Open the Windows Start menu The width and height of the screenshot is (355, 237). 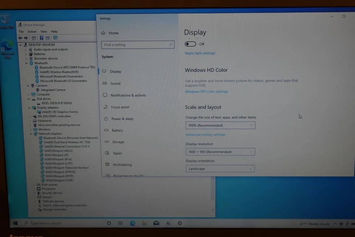tap(16, 223)
